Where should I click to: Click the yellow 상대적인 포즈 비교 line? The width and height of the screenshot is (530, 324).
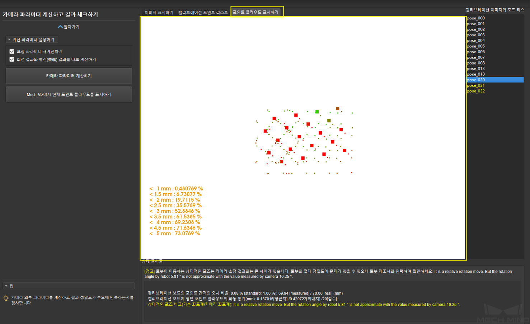[304, 304]
